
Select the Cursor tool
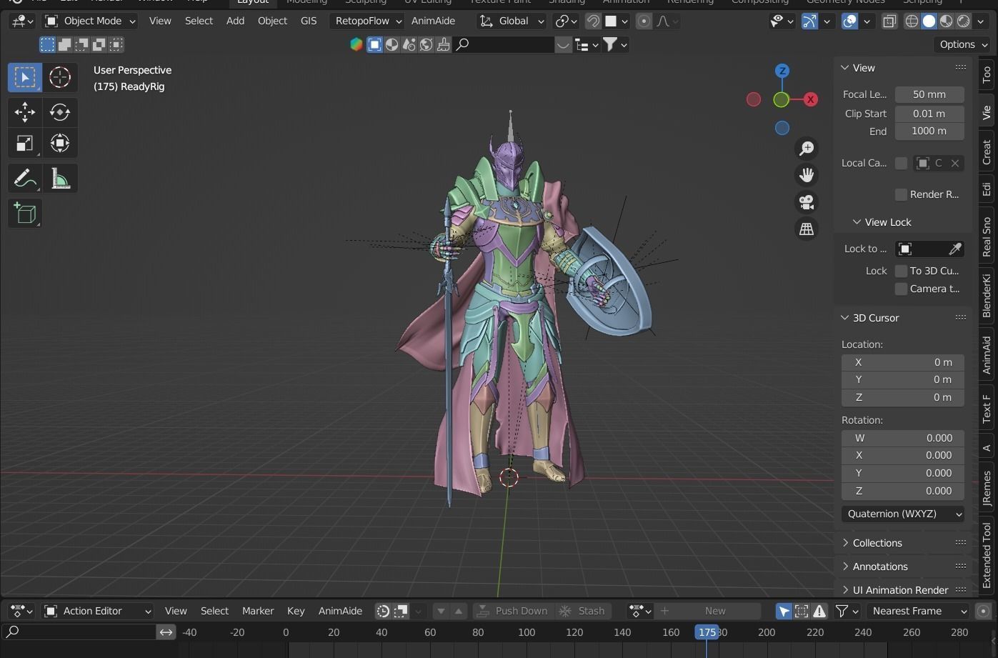pos(60,77)
